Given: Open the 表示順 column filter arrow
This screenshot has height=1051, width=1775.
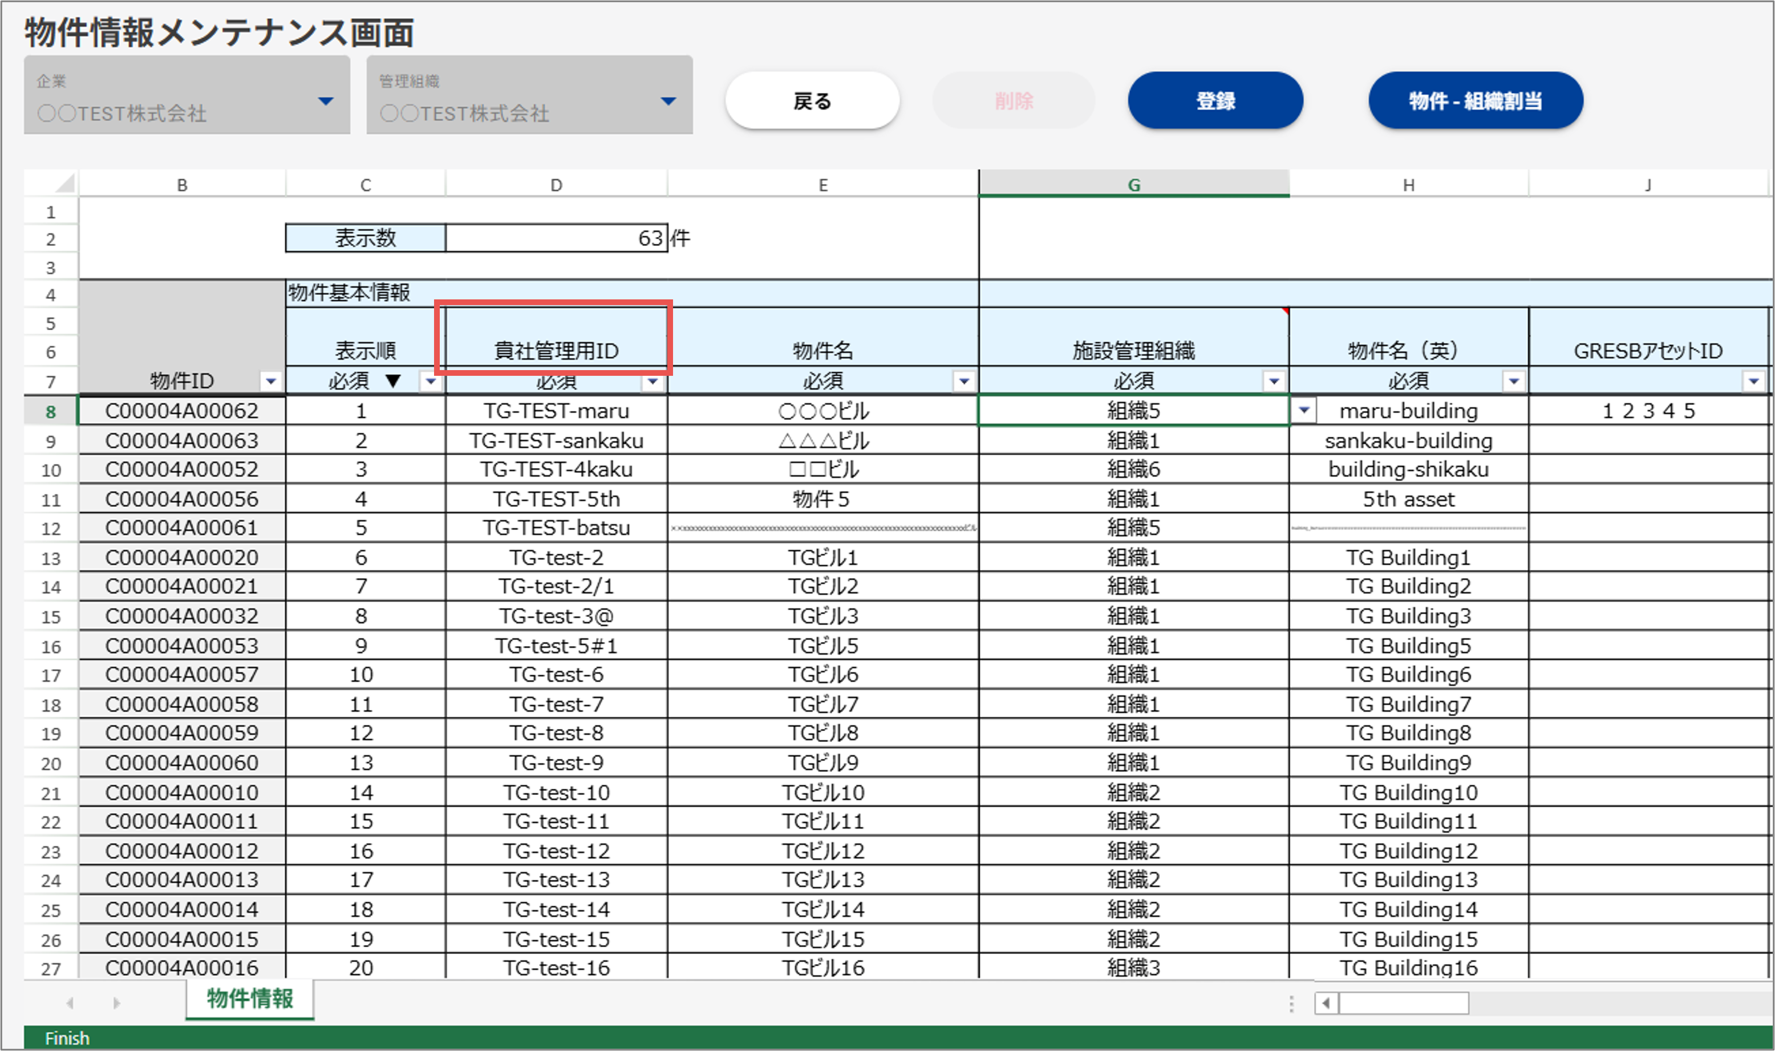Looking at the screenshot, I should [x=431, y=382].
